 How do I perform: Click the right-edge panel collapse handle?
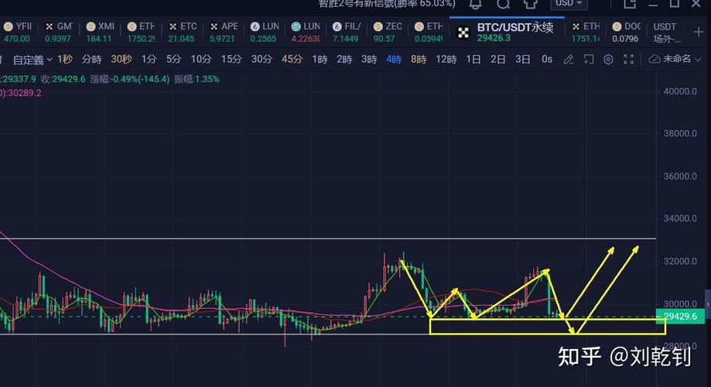[708, 304]
